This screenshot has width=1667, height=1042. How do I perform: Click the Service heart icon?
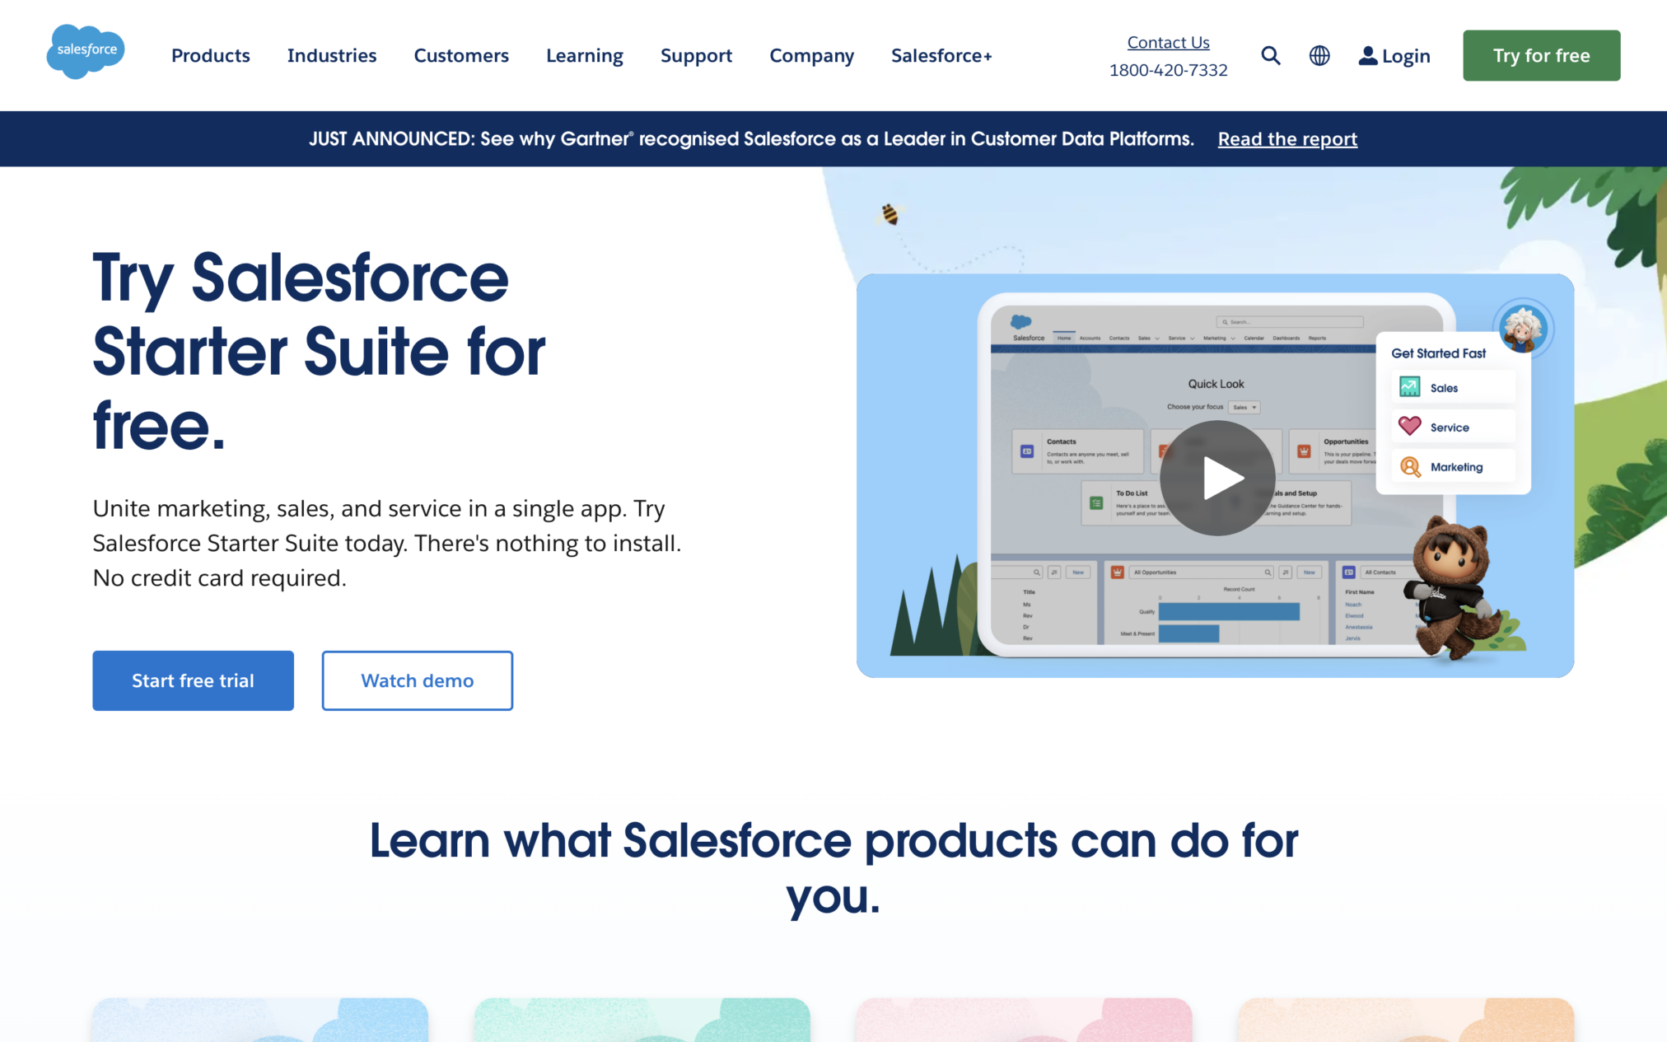pyautogui.click(x=1410, y=426)
